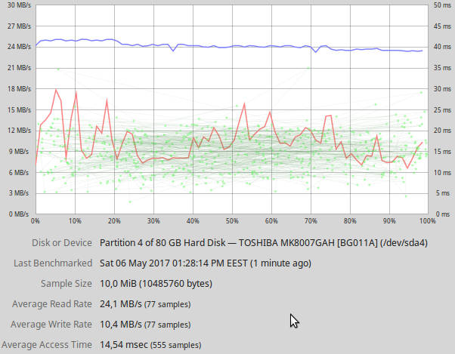The image size is (455, 354).
Task: Click the '0 ms' axis label
Action: coord(443,214)
